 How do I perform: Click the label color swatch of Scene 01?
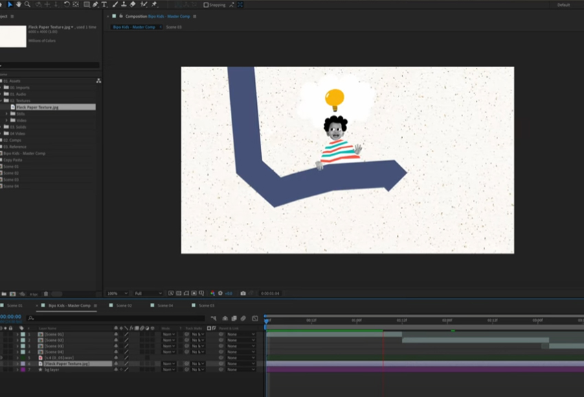click(23, 335)
